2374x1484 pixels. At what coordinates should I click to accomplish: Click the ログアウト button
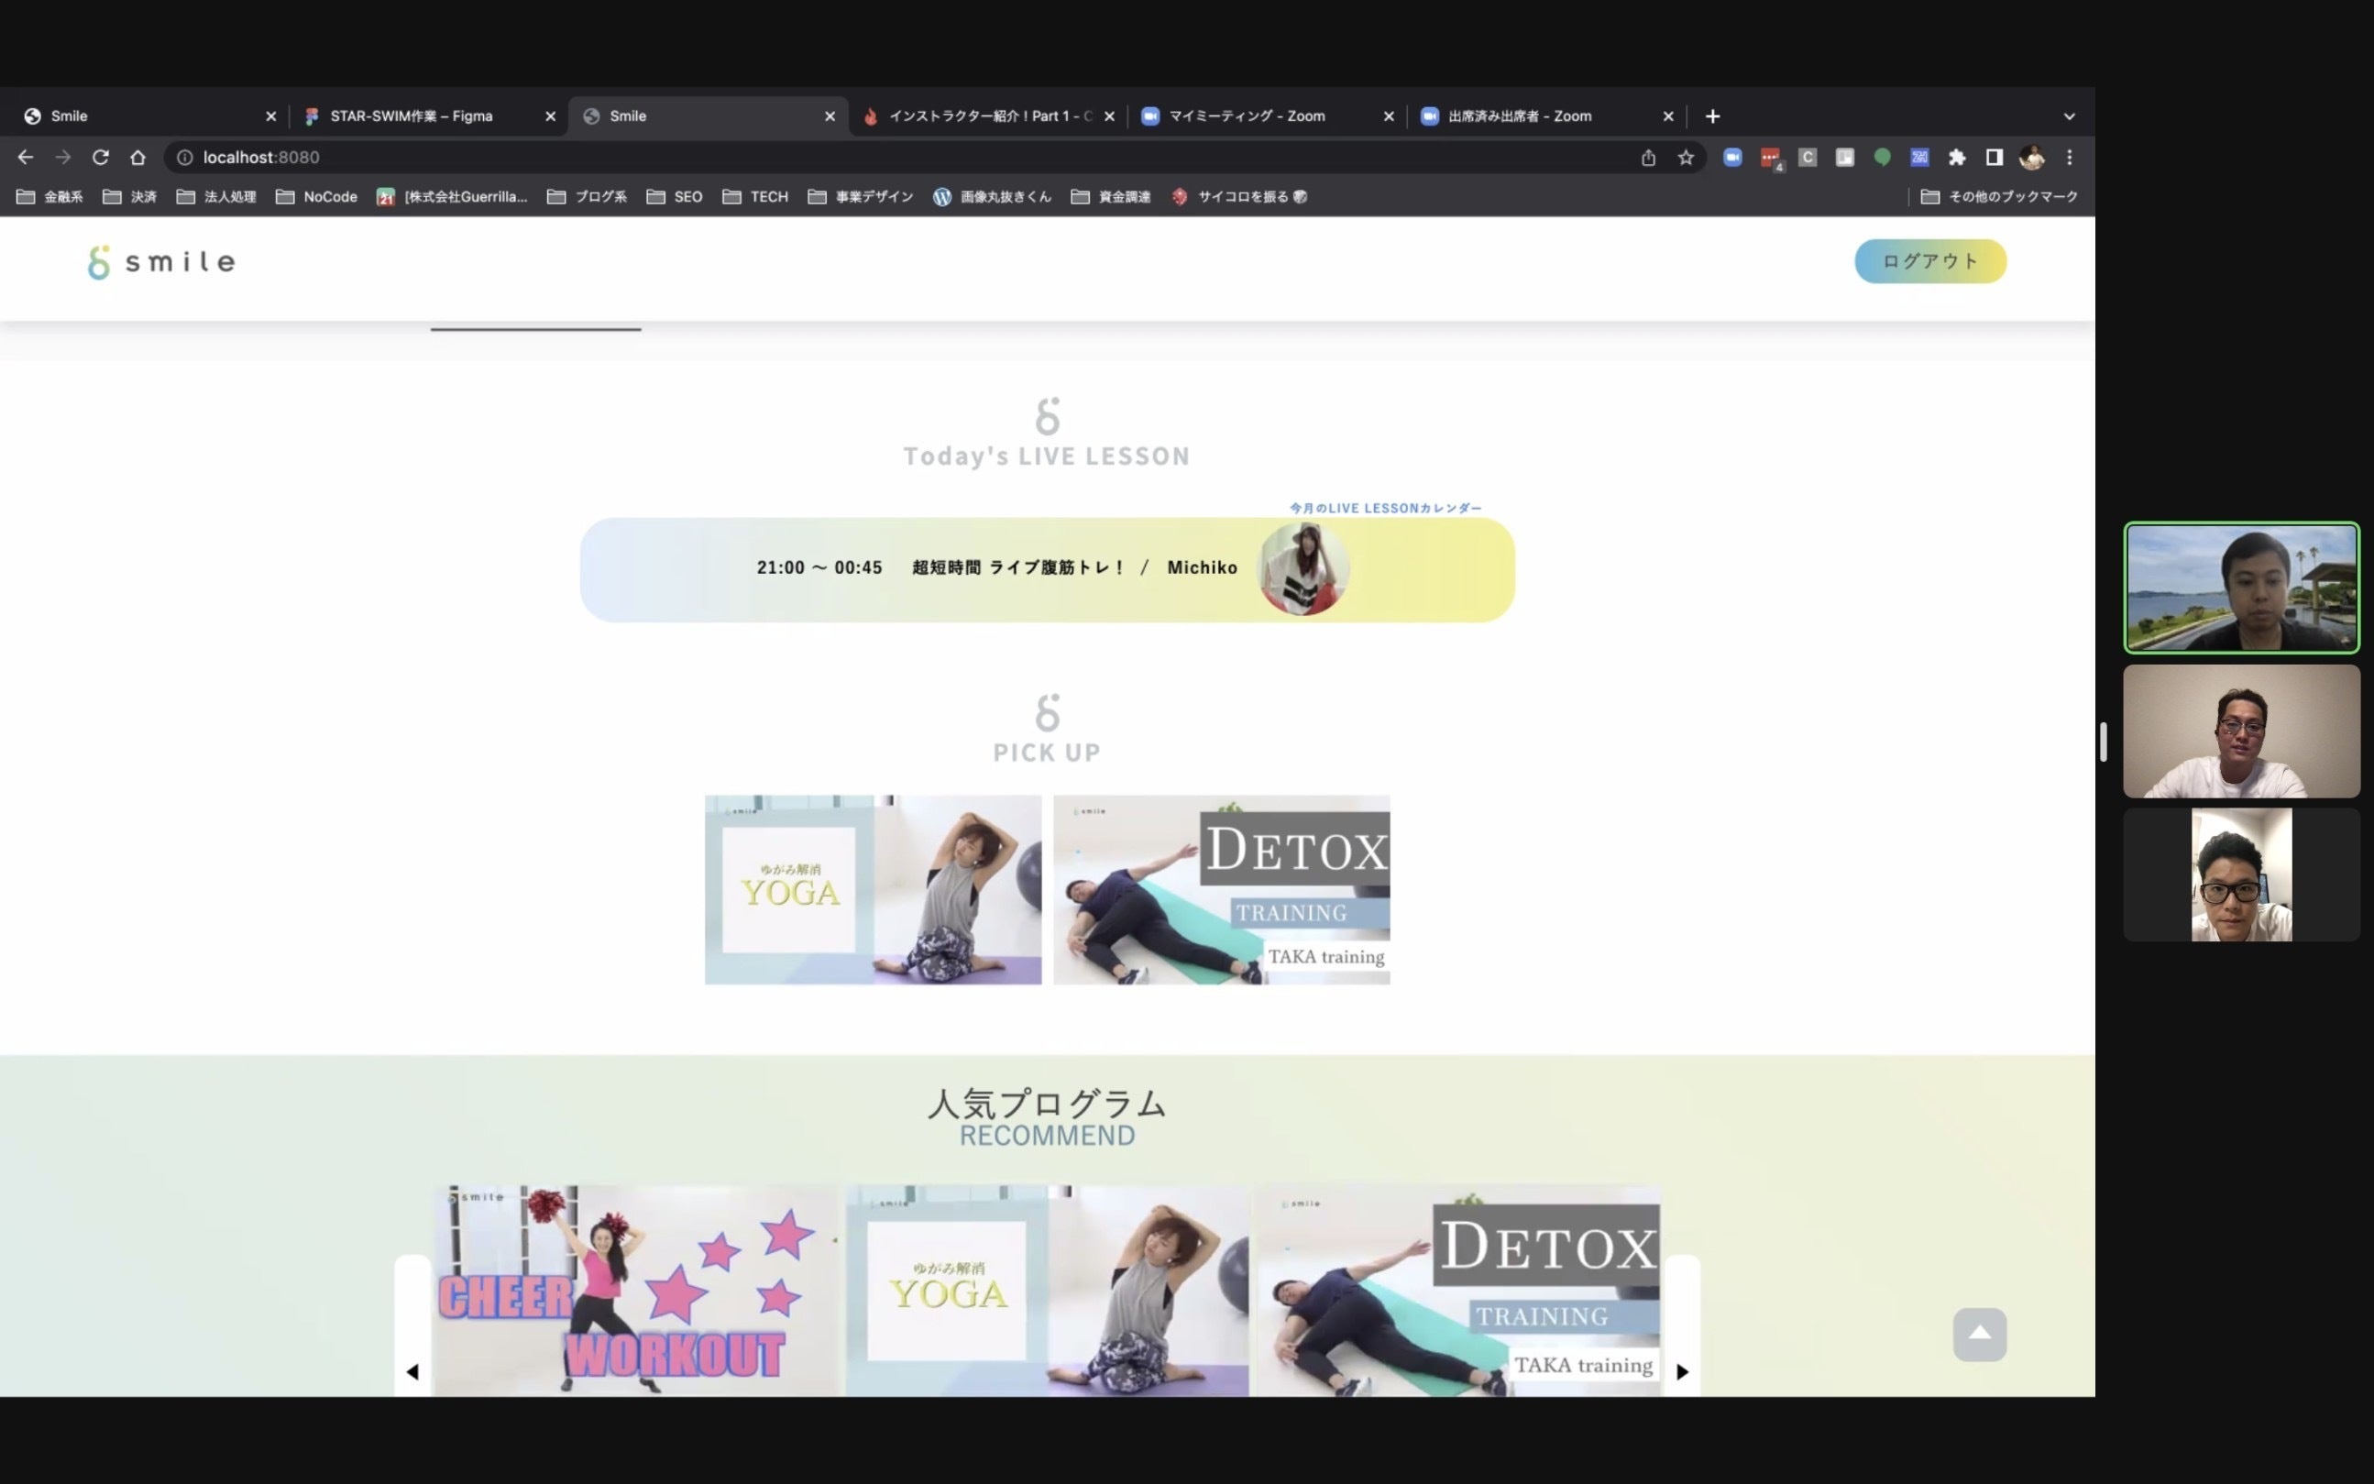1929,261
